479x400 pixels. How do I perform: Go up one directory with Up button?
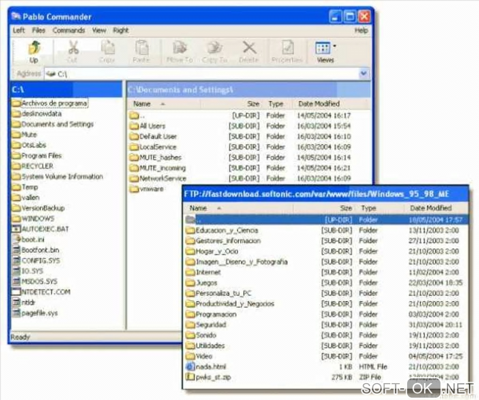[34, 52]
